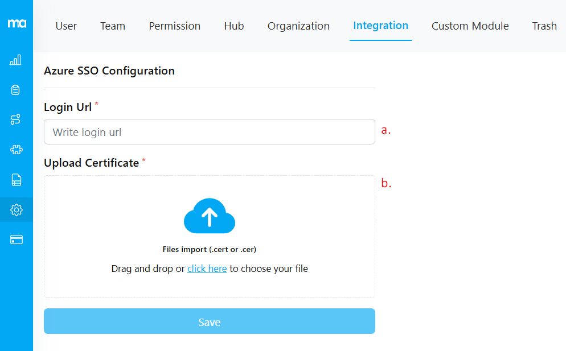
Task: Open the document report icon in sidebar
Action: [17, 179]
